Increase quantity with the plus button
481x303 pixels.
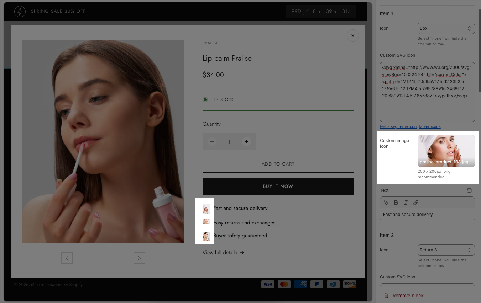(x=246, y=142)
